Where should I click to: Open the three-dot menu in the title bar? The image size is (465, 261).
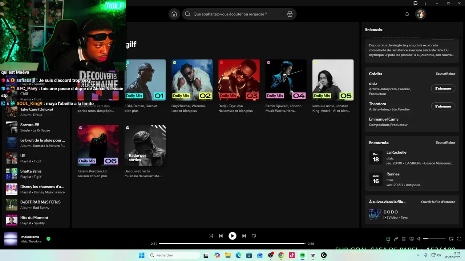[x=425, y=3]
